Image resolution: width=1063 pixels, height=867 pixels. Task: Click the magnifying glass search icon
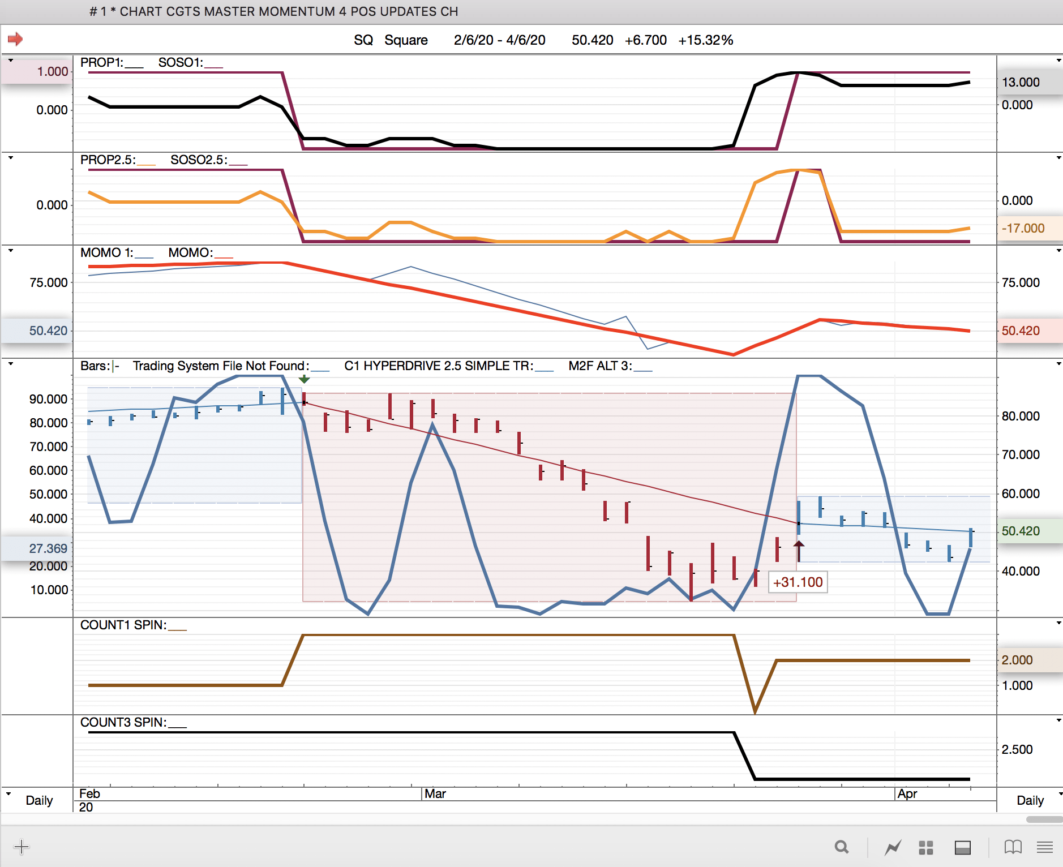(842, 847)
